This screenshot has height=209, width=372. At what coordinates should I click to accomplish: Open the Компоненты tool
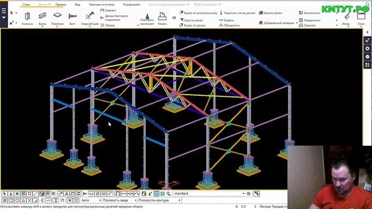(310, 13)
